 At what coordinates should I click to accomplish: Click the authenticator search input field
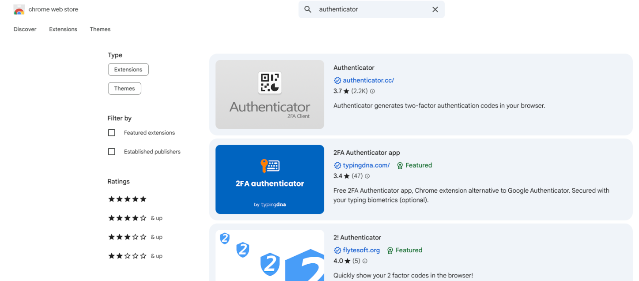point(371,9)
